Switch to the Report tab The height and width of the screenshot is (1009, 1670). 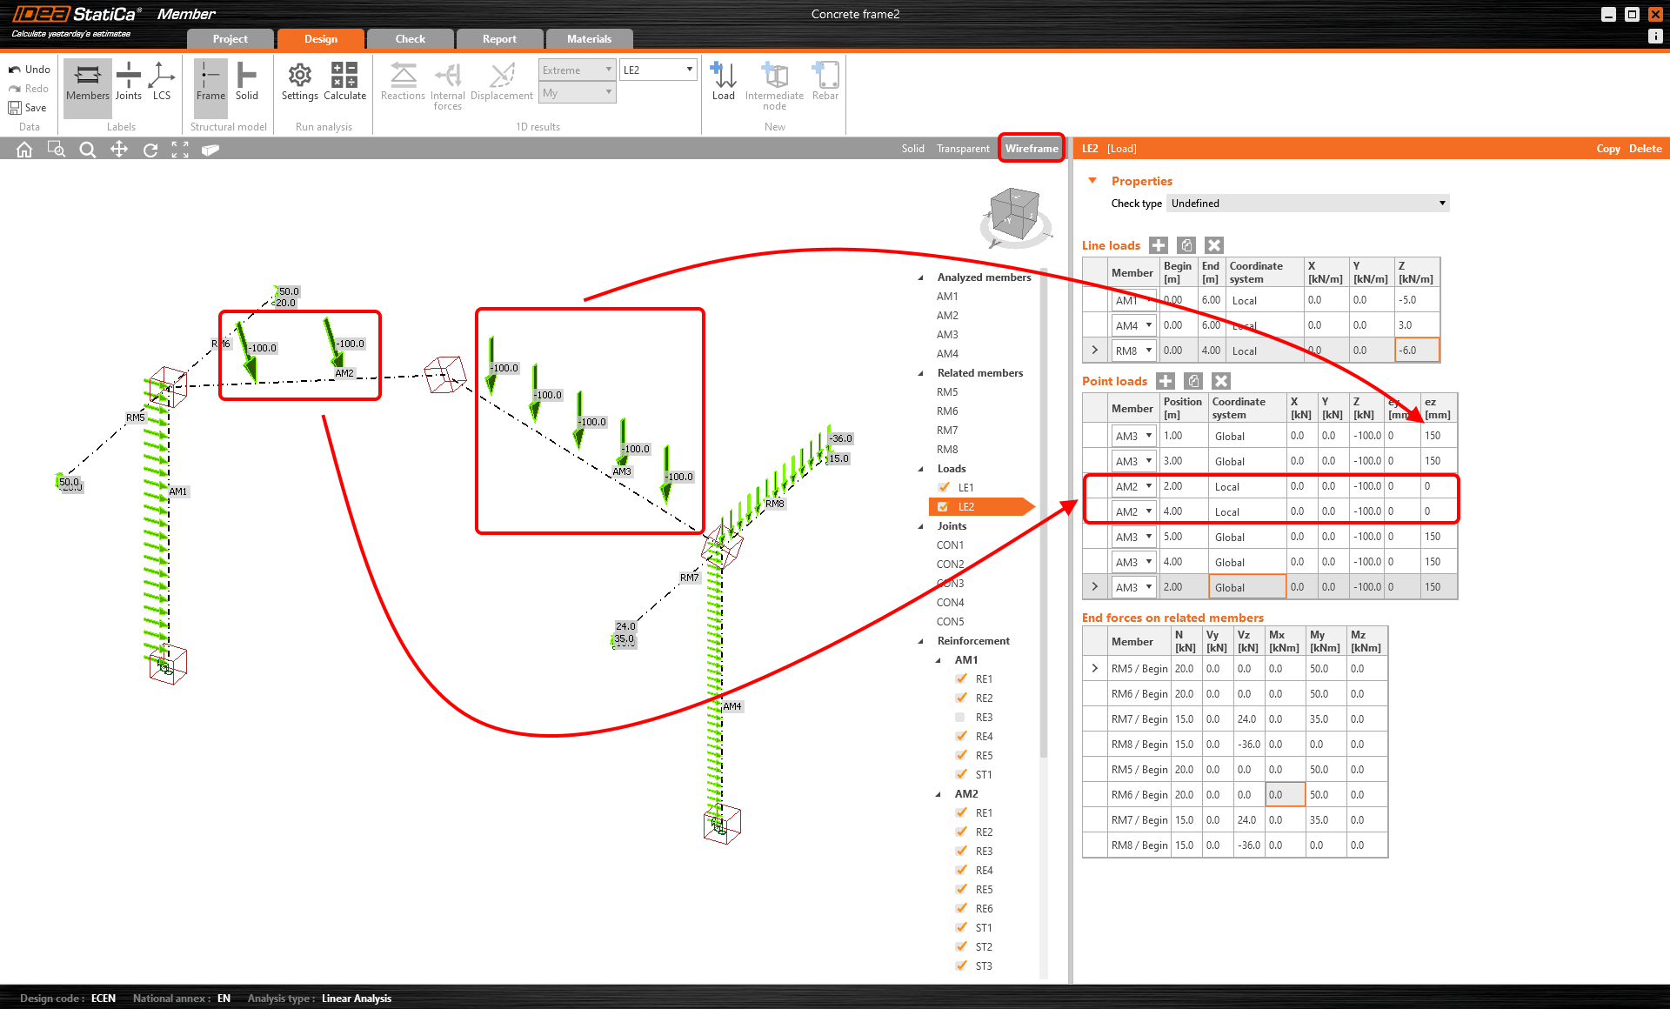(x=499, y=39)
